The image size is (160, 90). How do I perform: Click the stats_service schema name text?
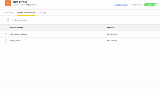point(31,5)
